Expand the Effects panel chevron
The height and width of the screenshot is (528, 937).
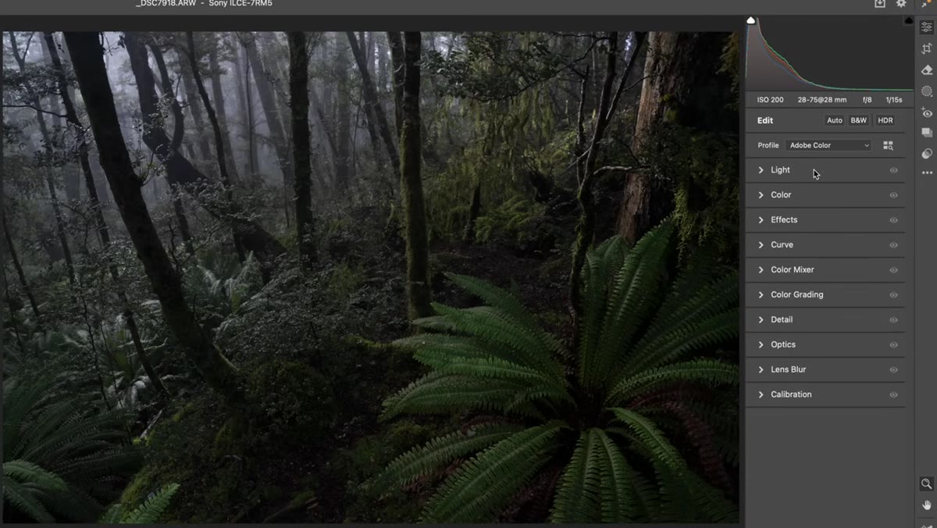click(x=761, y=220)
